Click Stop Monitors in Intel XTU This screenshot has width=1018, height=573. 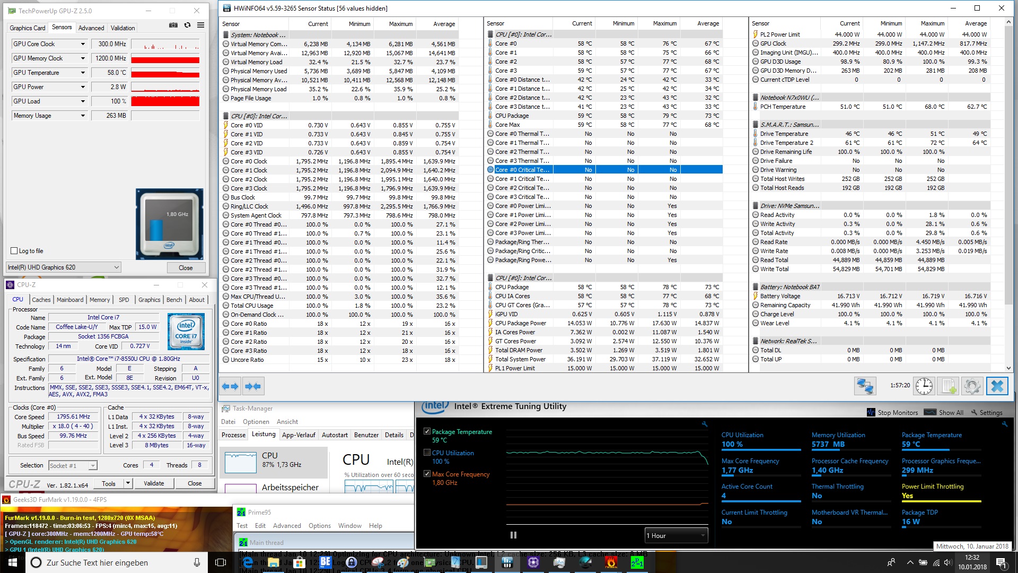(892, 412)
